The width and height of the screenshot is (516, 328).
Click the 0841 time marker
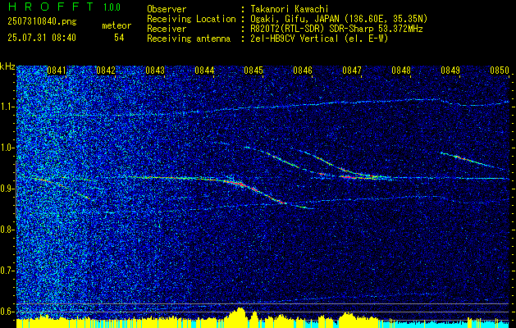(x=57, y=71)
